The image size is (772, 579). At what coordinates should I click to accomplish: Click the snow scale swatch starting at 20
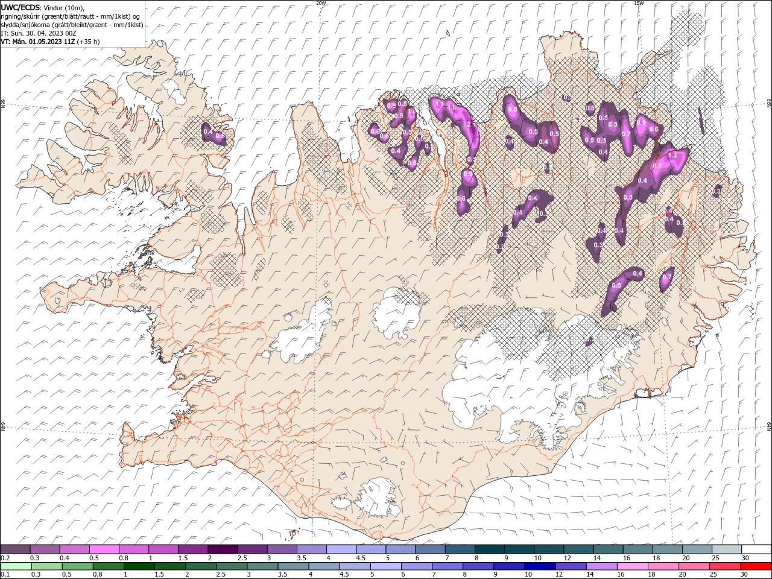[x=697, y=549]
